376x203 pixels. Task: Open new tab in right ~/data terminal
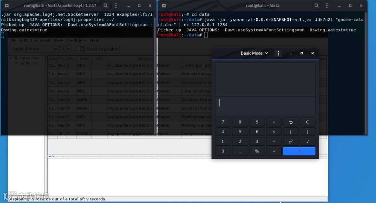coord(164,6)
